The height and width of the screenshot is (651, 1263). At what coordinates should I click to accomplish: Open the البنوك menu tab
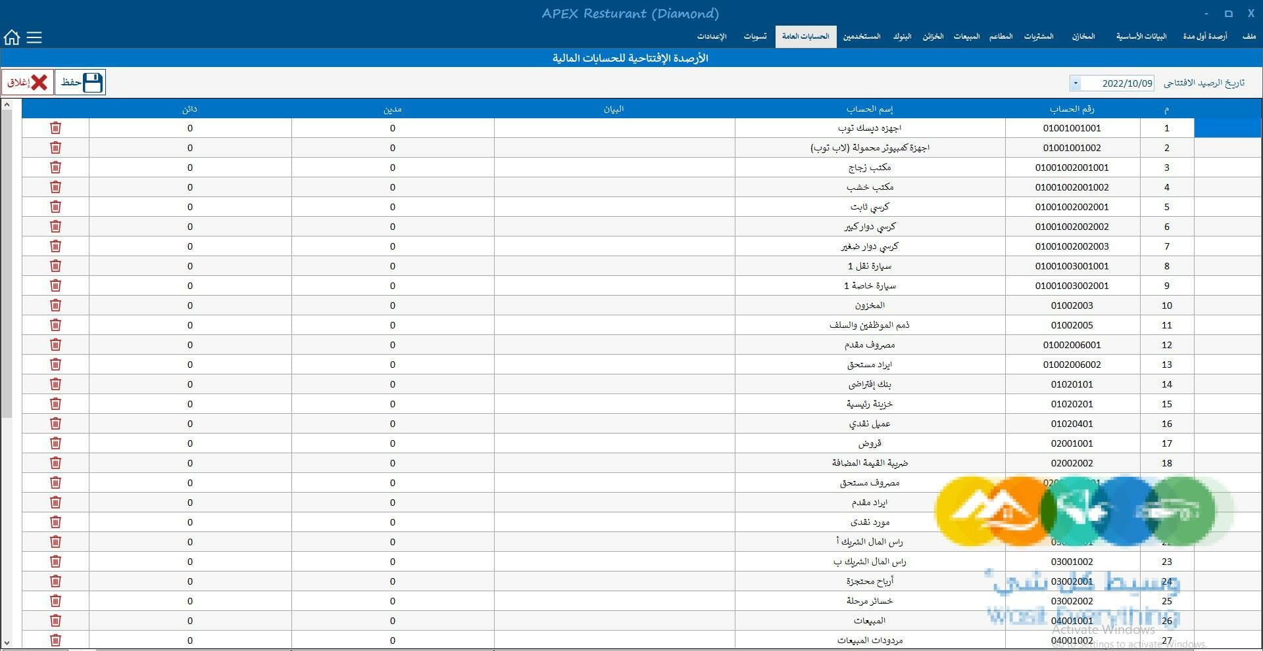902,37
